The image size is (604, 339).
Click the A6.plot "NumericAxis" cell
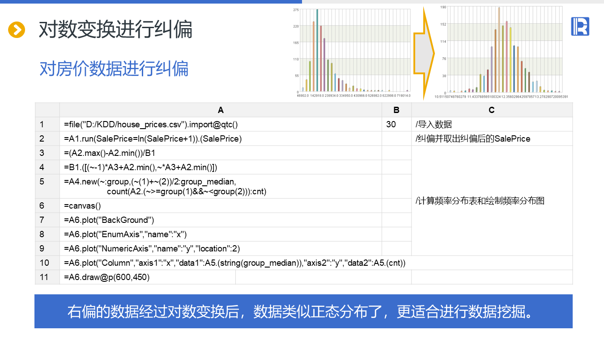pos(221,248)
